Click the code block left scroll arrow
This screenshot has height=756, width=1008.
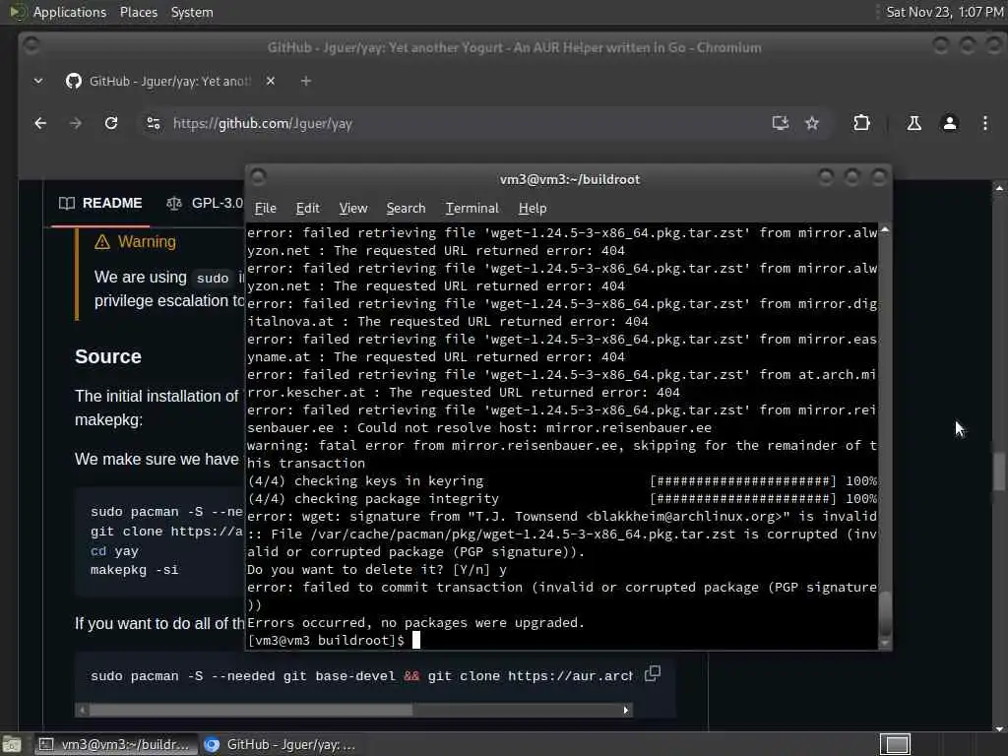[x=82, y=710]
